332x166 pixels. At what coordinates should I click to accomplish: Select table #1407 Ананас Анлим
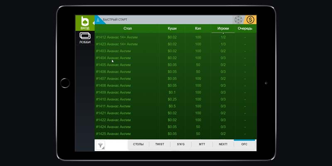176,78
